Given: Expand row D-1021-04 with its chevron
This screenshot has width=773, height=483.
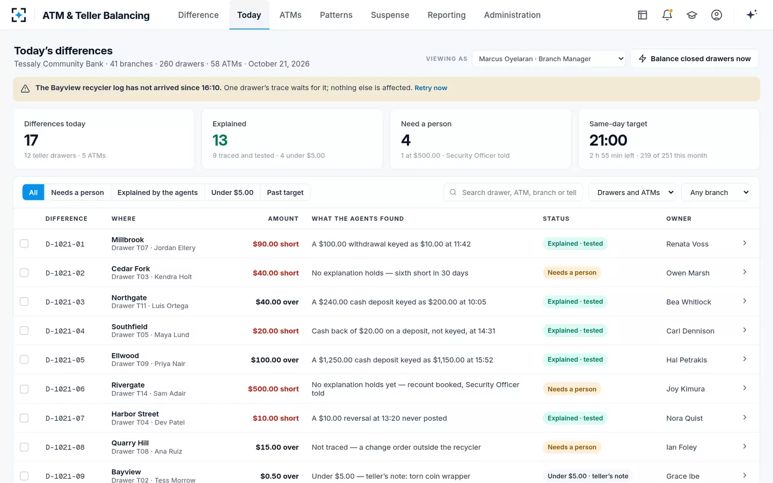Looking at the screenshot, I should tap(745, 330).
